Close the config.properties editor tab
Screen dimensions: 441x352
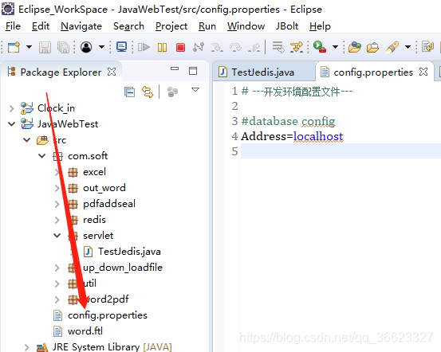click(423, 72)
